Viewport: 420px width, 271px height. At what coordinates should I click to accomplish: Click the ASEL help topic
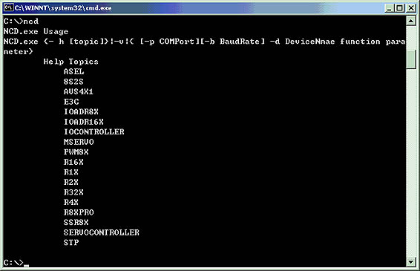[74, 71]
